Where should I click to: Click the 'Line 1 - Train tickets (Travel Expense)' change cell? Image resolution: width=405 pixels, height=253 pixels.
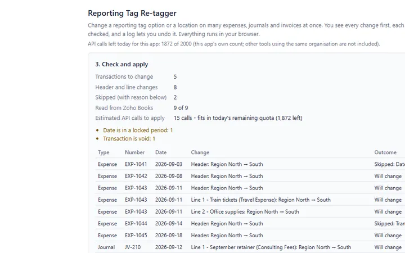(x=260, y=200)
